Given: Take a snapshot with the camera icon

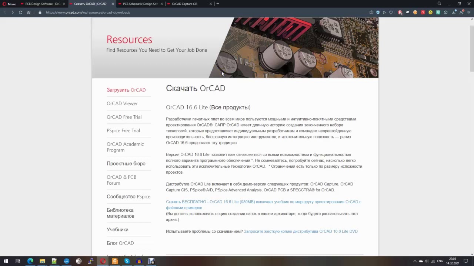Looking at the screenshot, I should [x=371, y=12].
